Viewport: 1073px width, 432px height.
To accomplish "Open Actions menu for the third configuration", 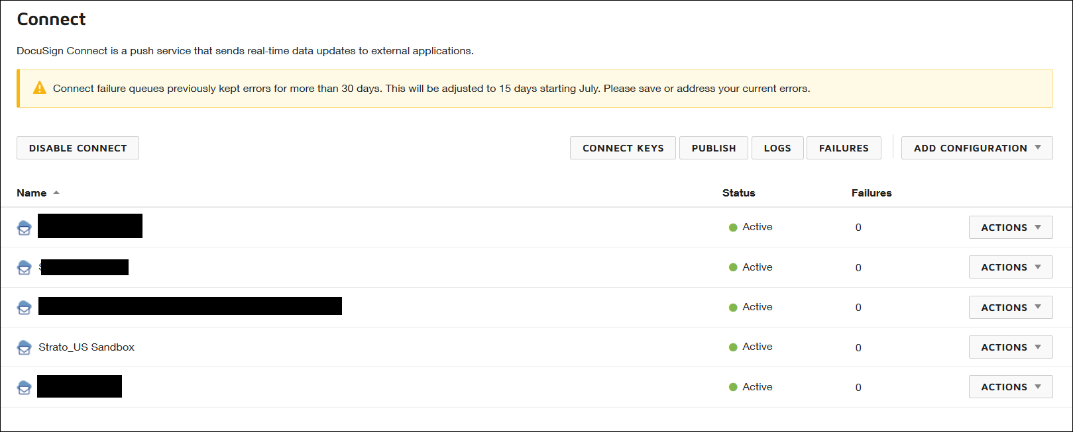I will pos(1010,308).
